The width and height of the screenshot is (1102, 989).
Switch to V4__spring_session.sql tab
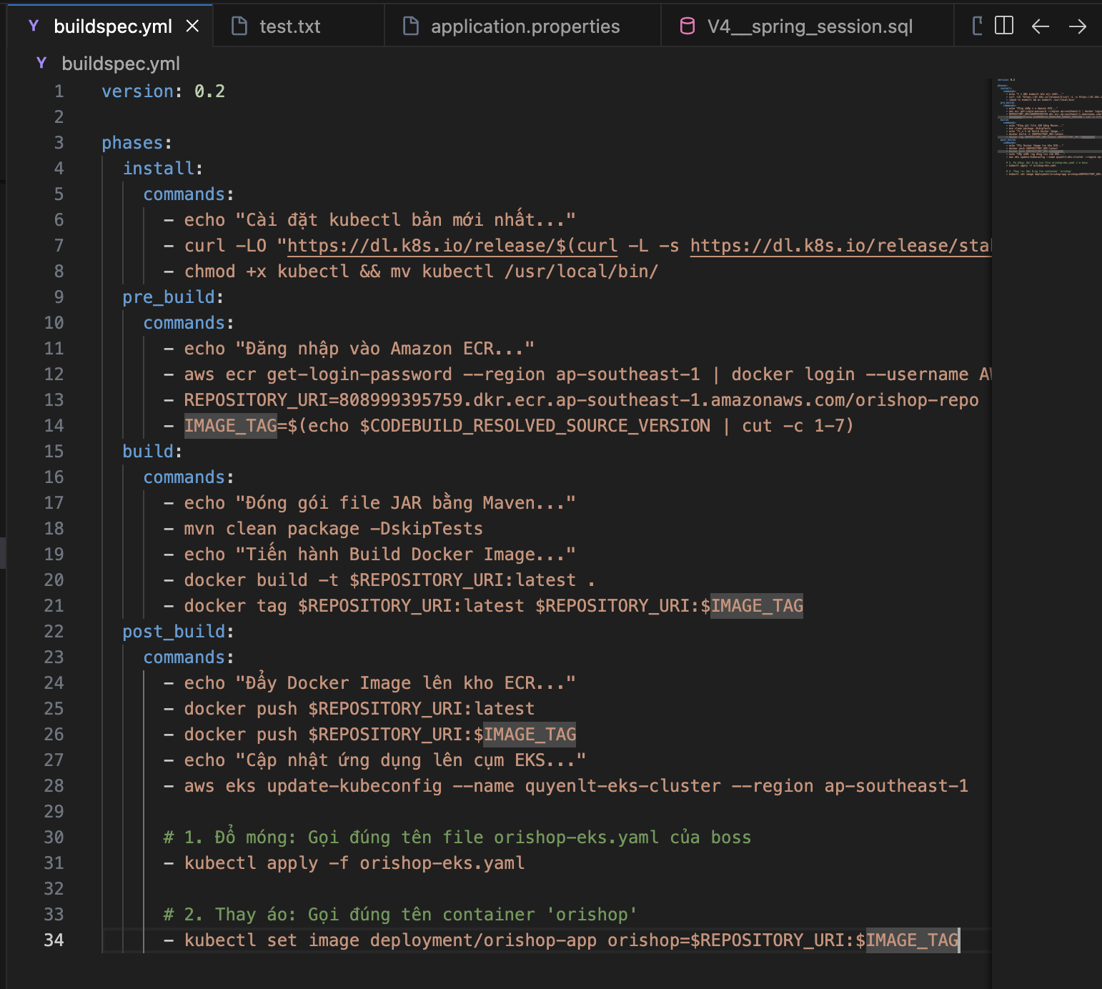point(810,26)
